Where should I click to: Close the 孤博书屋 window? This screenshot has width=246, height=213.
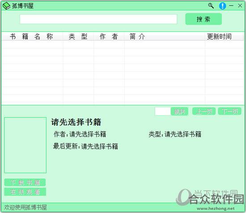tap(240, 6)
